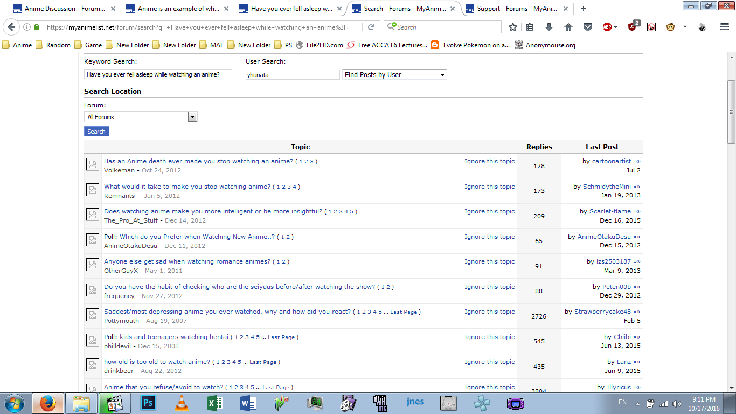Screen dimensions: 736x414
Task: Reload the page with the refresh icon
Action: (x=371, y=27)
